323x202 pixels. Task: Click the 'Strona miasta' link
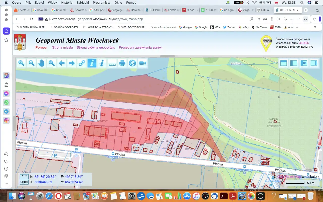coord(63,47)
